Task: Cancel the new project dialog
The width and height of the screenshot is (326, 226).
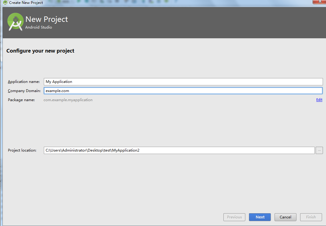Action: (285, 217)
